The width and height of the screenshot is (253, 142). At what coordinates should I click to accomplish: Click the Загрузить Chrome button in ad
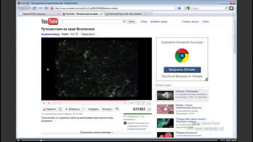point(182,70)
